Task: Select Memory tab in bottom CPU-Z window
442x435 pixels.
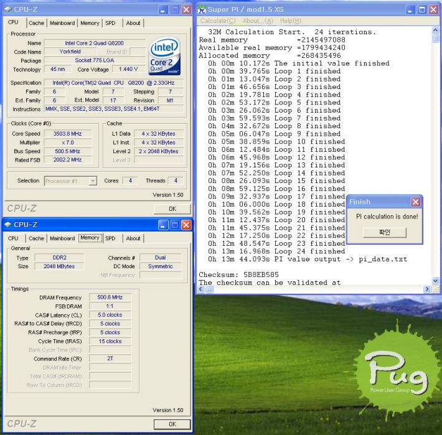Action: (x=90, y=238)
